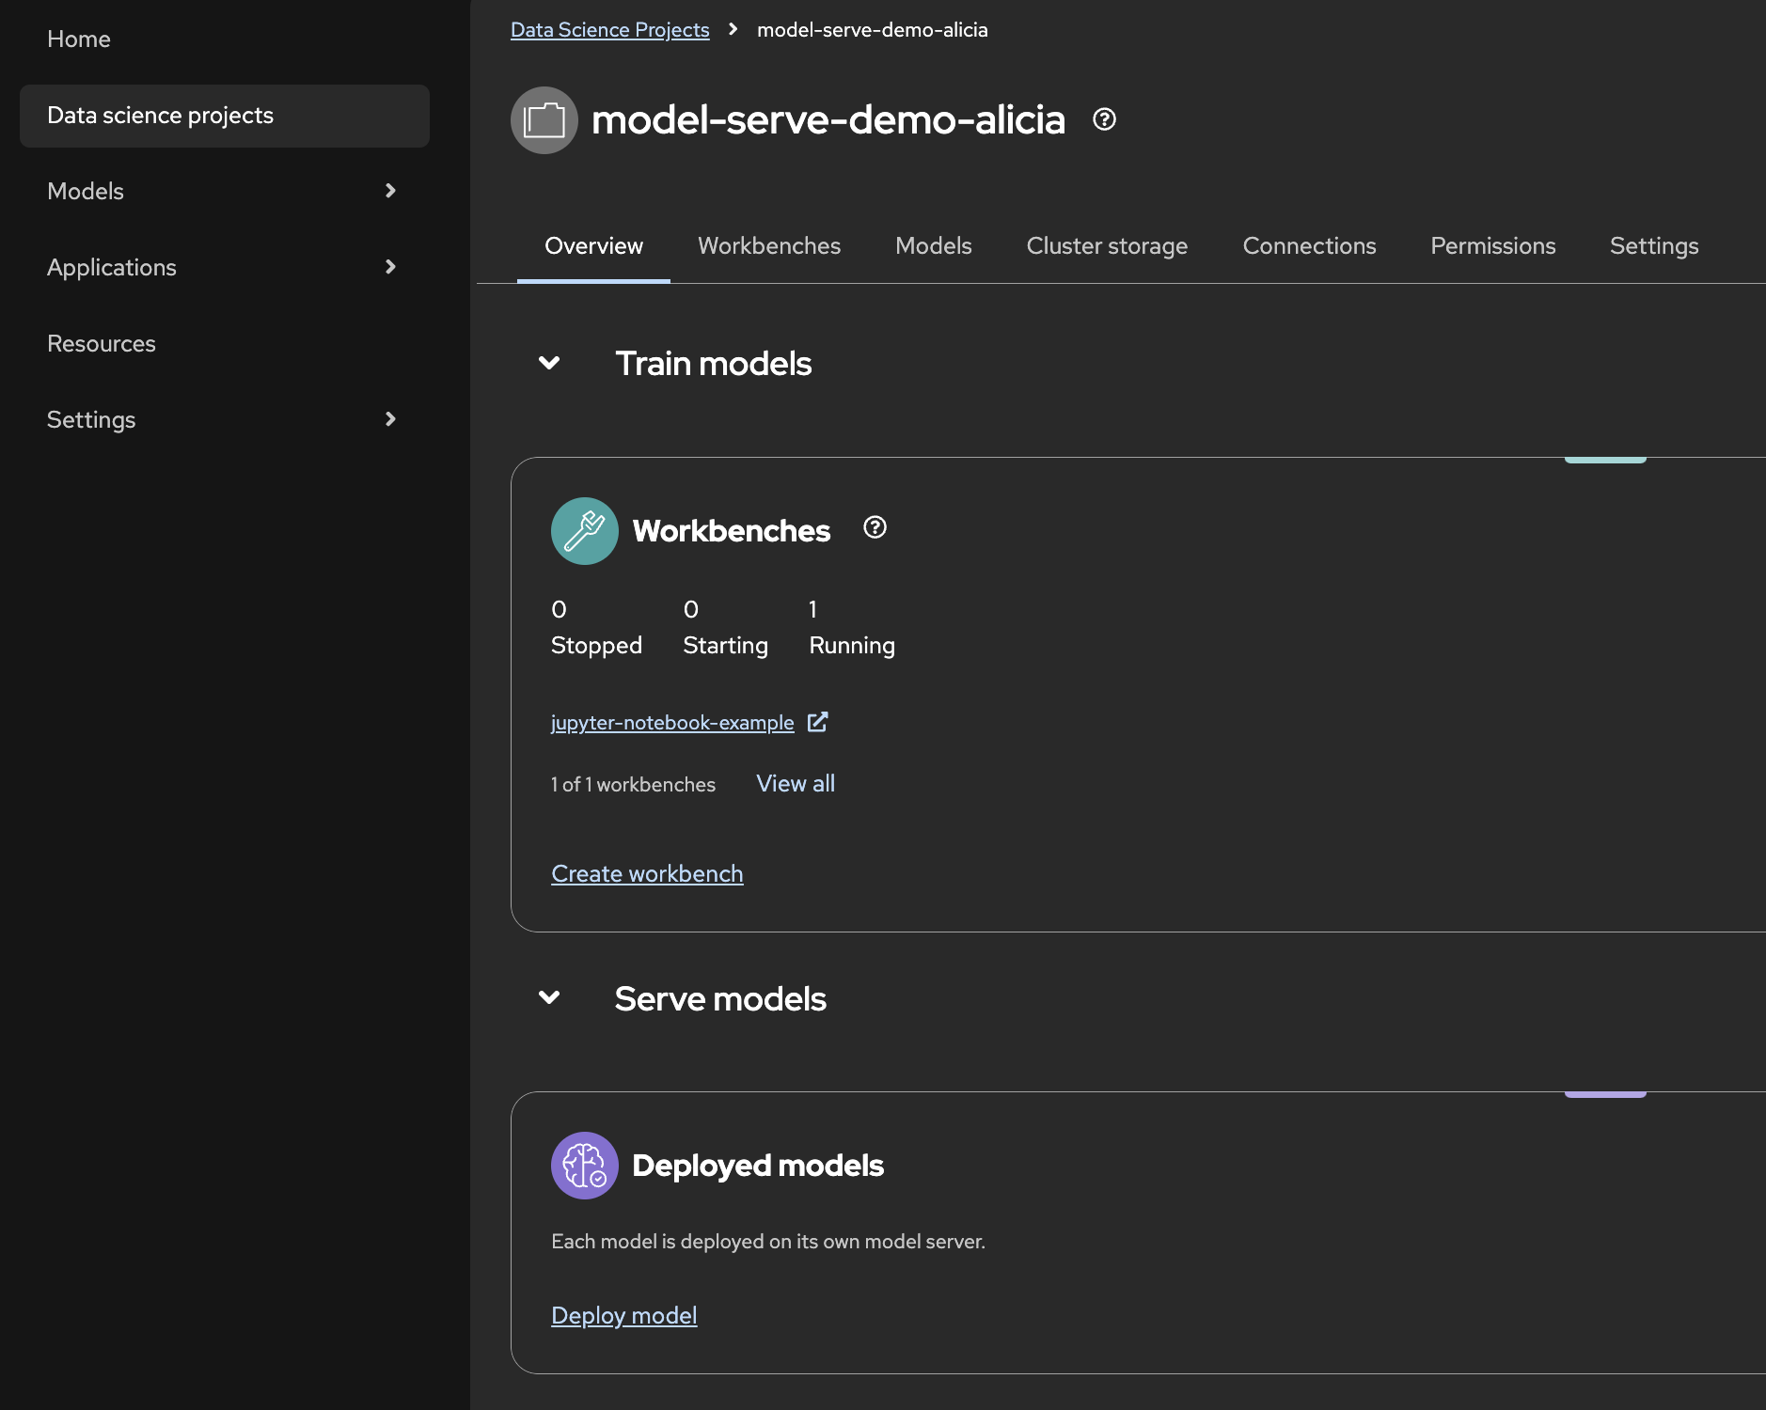Select the Connections tab
The height and width of the screenshot is (1410, 1766).
click(1309, 245)
